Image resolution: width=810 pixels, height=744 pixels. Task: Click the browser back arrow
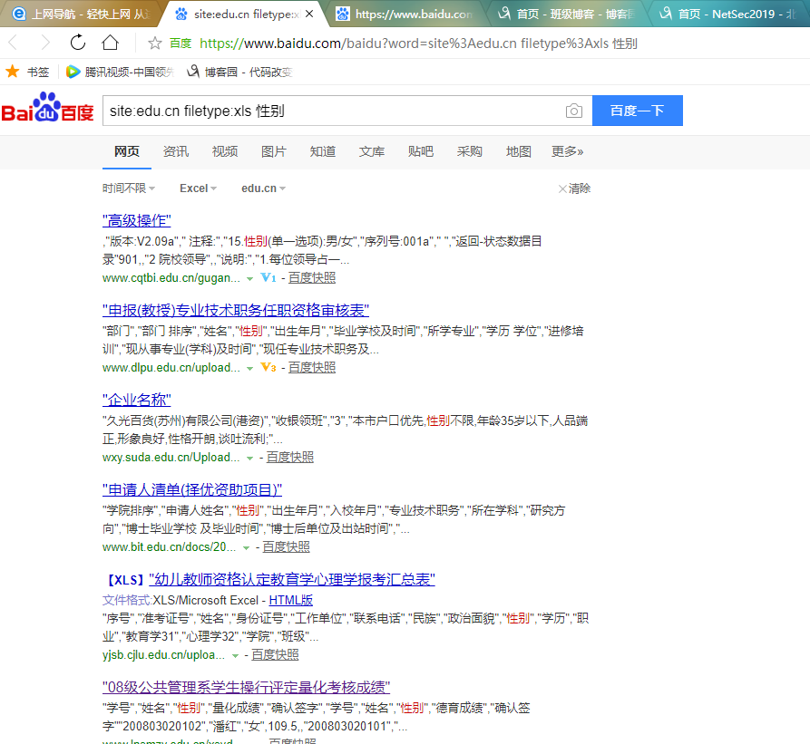pyautogui.click(x=14, y=43)
